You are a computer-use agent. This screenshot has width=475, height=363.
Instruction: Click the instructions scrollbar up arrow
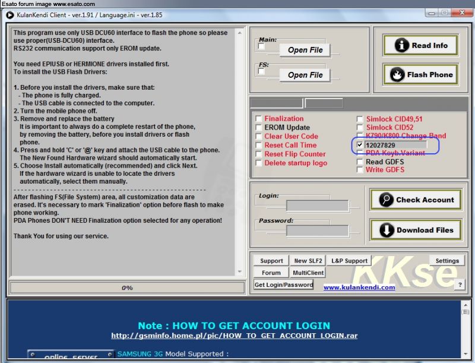[x=240, y=33]
